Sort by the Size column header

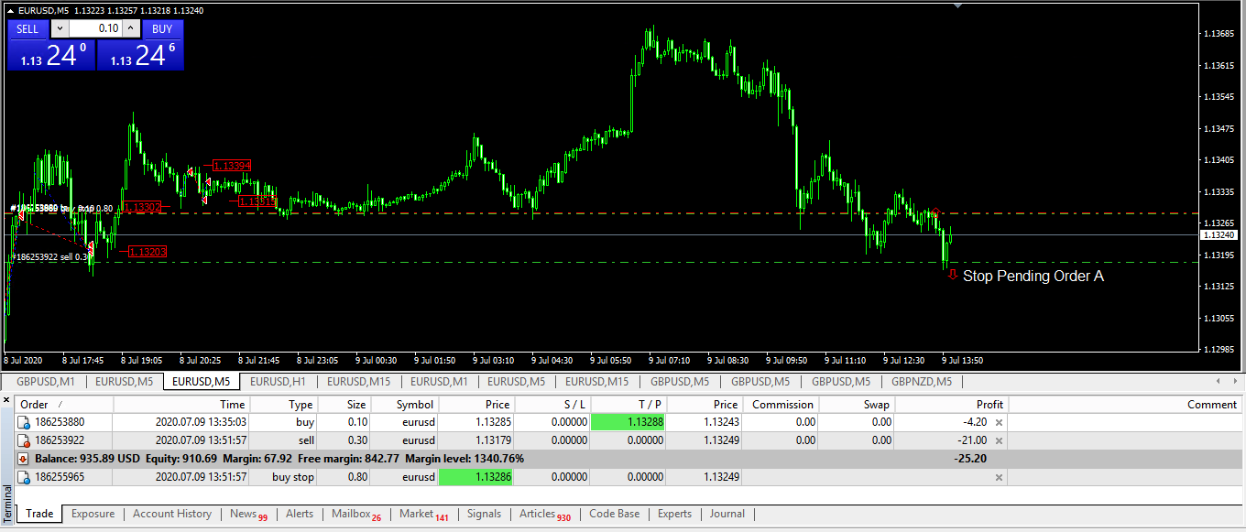[x=344, y=404]
